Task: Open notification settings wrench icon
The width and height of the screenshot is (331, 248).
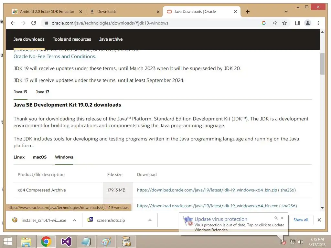Action: (x=276, y=218)
